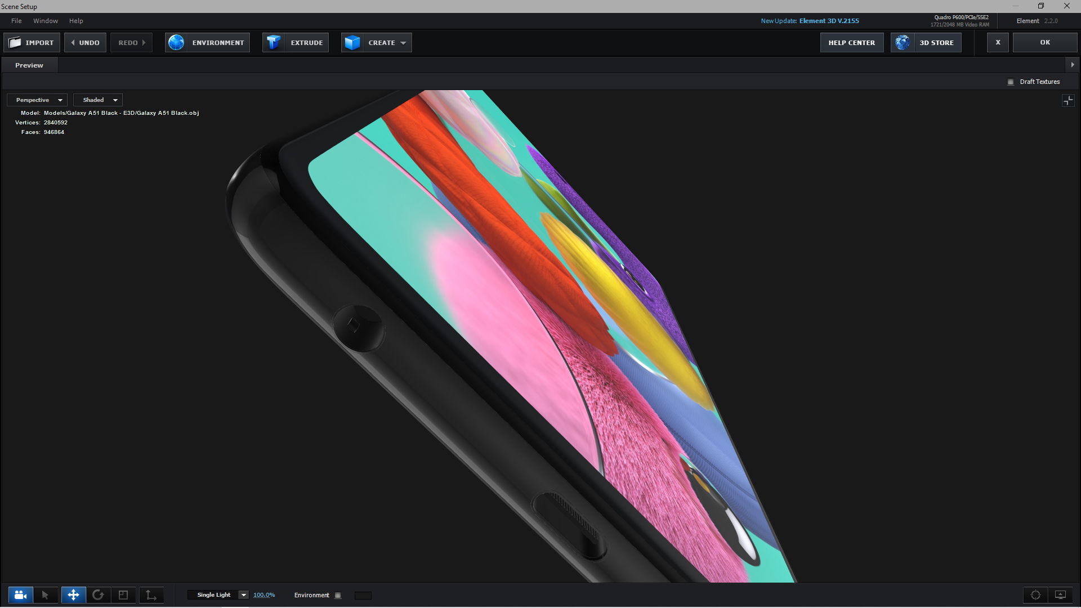The image size is (1081, 608).
Task: Click the viewport display monitor icon
Action: 1060,595
